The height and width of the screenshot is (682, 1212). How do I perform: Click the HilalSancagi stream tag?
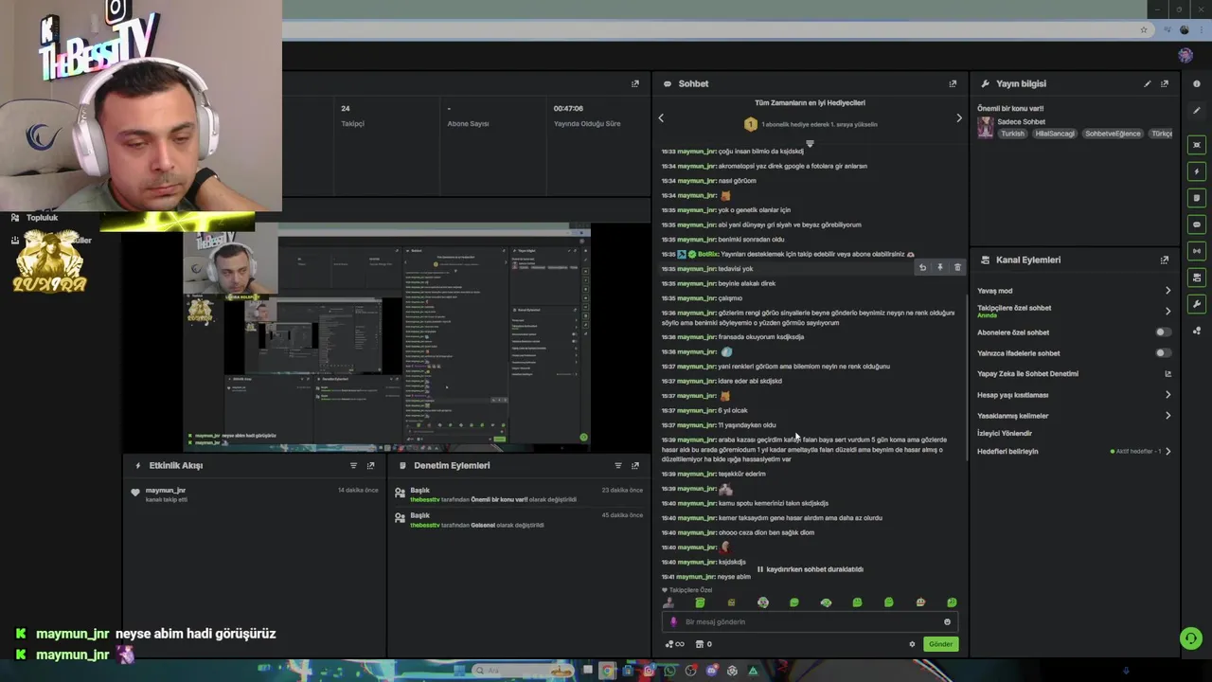click(1055, 134)
